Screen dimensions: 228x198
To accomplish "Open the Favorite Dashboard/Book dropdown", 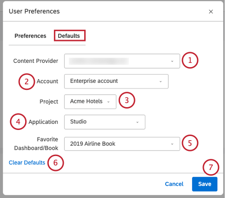I will pos(122,144).
